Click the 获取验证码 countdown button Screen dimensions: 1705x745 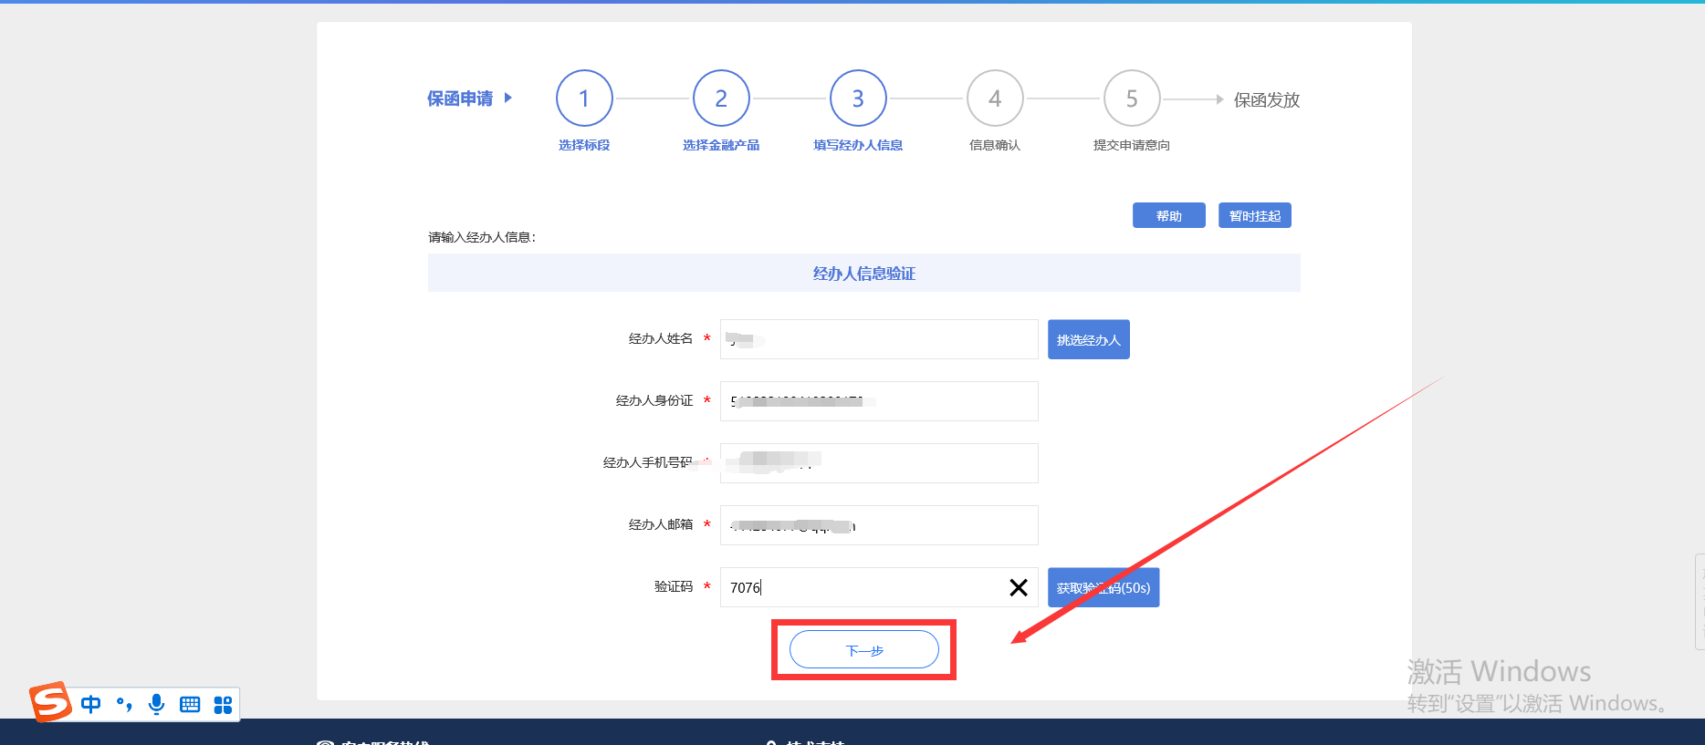(x=1103, y=588)
